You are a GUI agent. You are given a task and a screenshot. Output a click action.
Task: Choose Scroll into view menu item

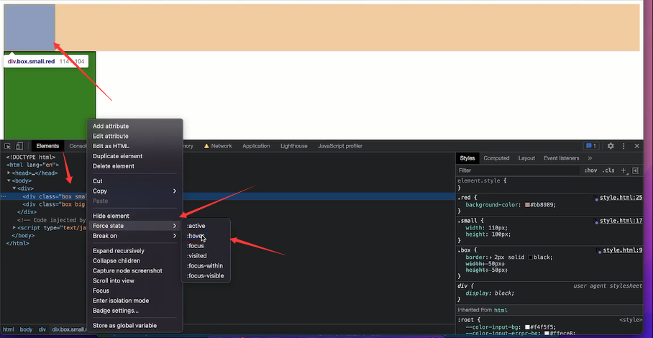134,281
